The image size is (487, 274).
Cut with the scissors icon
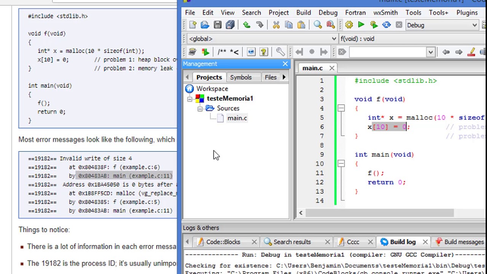coord(276,25)
